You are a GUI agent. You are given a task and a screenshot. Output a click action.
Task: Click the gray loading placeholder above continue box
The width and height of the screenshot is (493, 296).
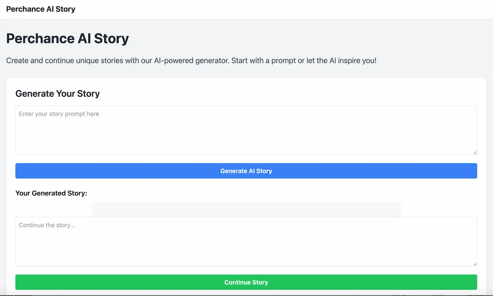[246, 209]
